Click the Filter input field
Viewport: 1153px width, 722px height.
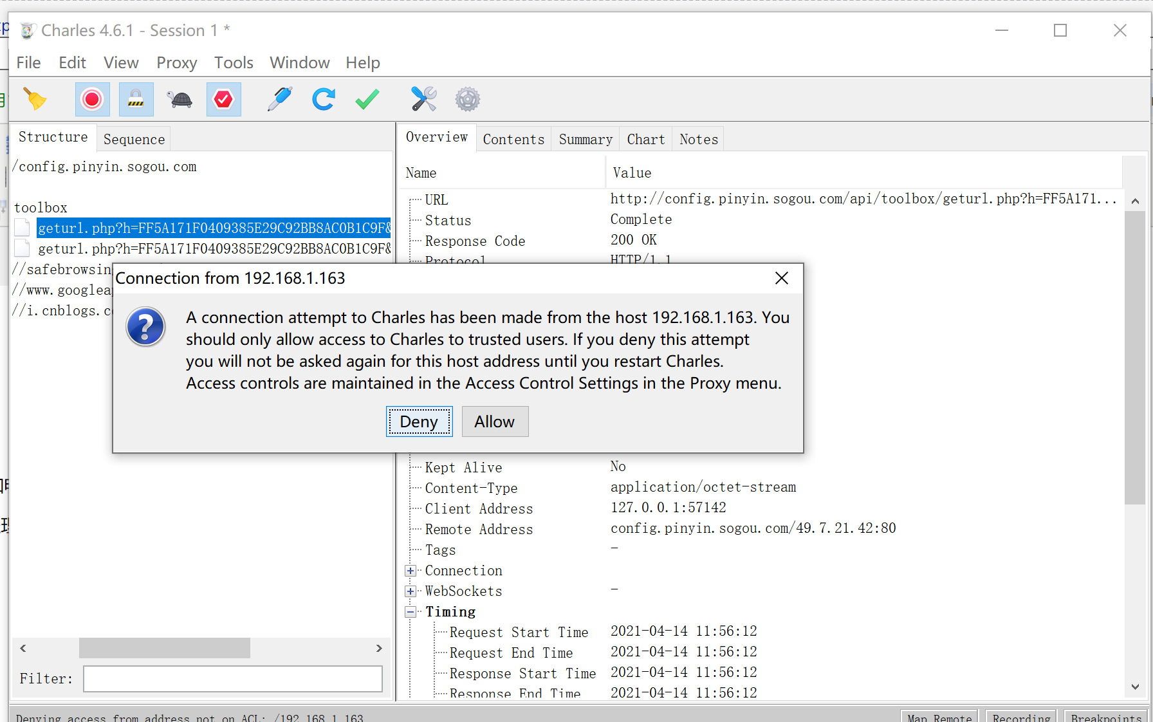(x=233, y=679)
